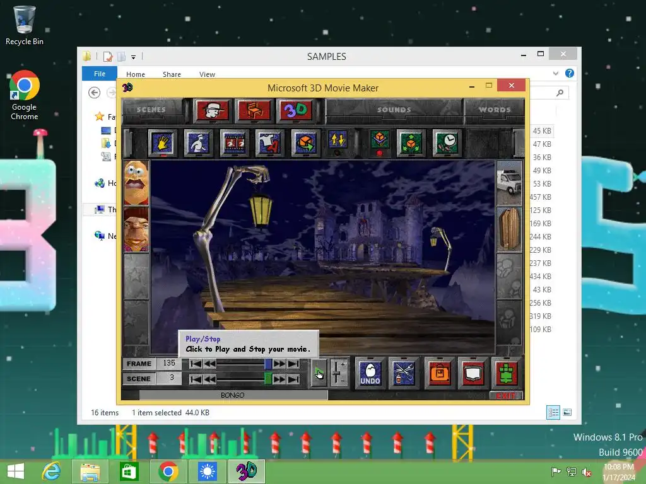The height and width of the screenshot is (484, 646).
Task: Click the BONGO movie name bar
Action: click(233, 395)
